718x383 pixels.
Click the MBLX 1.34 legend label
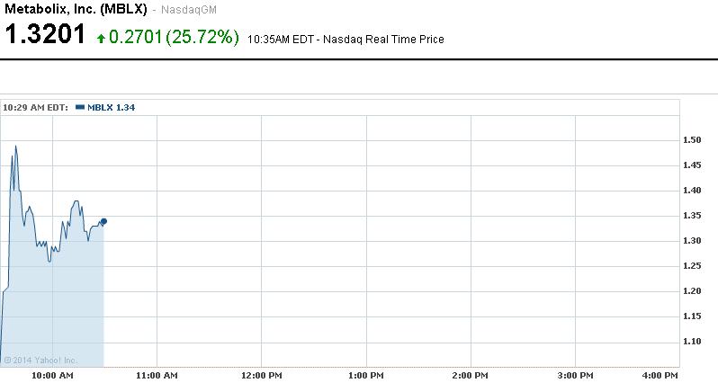[x=111, y=107]
